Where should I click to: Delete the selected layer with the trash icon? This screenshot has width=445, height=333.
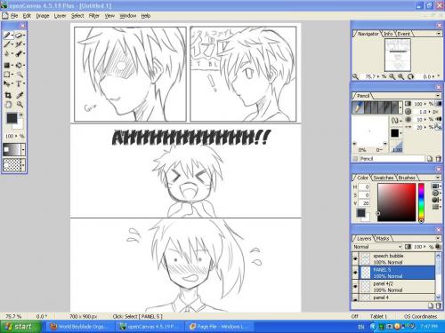tap(438, 305)
